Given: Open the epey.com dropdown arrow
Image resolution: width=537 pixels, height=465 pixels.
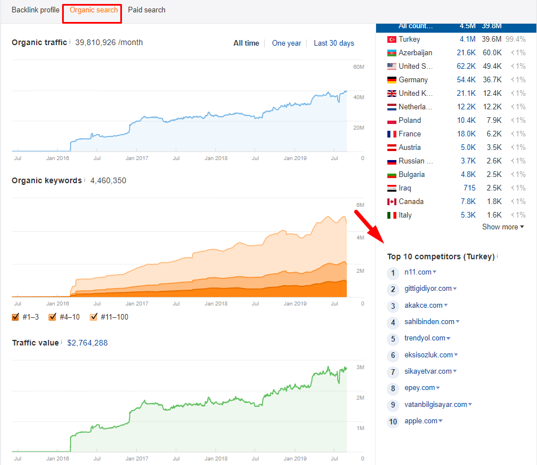Looking at the screenshot, I should pos(438,388).
